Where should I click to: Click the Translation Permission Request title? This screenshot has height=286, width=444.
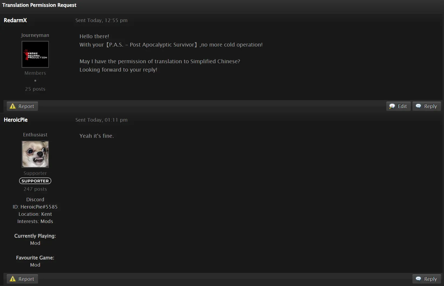click(39, 5)
